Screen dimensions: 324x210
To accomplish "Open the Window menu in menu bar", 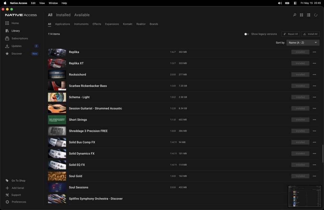I will [x=53, y=3].
